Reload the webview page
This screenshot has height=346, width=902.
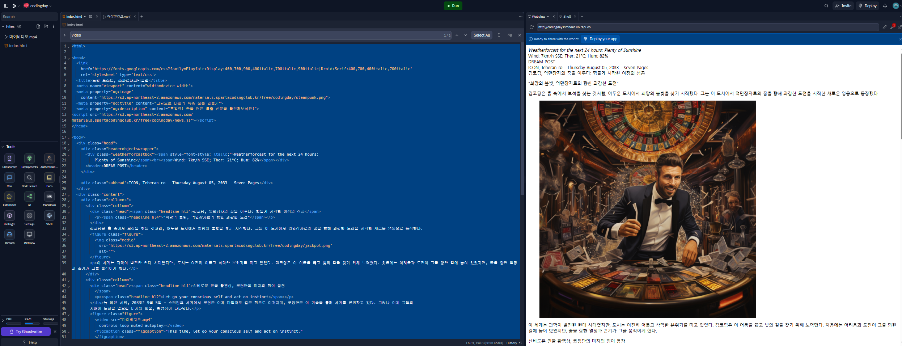pos(532,27)
